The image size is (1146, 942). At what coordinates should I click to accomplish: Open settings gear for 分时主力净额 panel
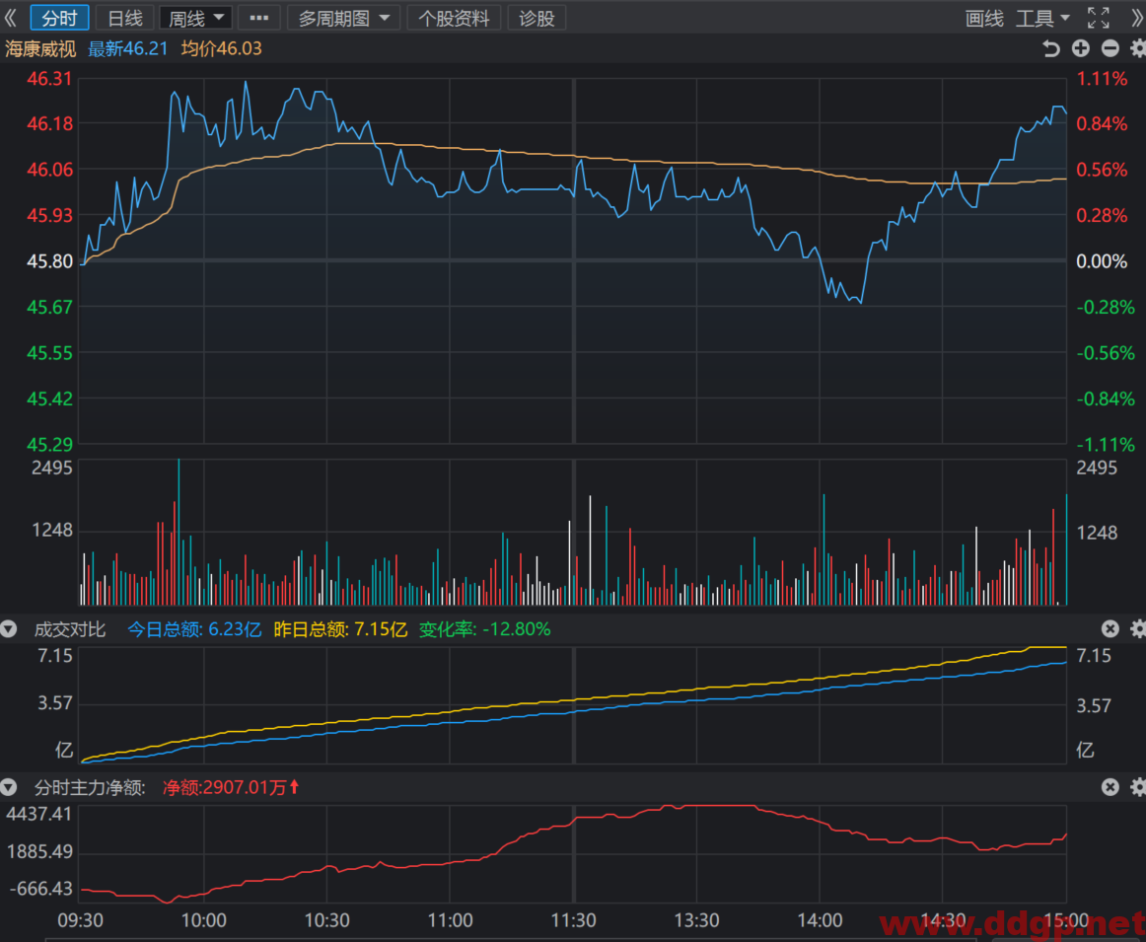coord(1138,787)
